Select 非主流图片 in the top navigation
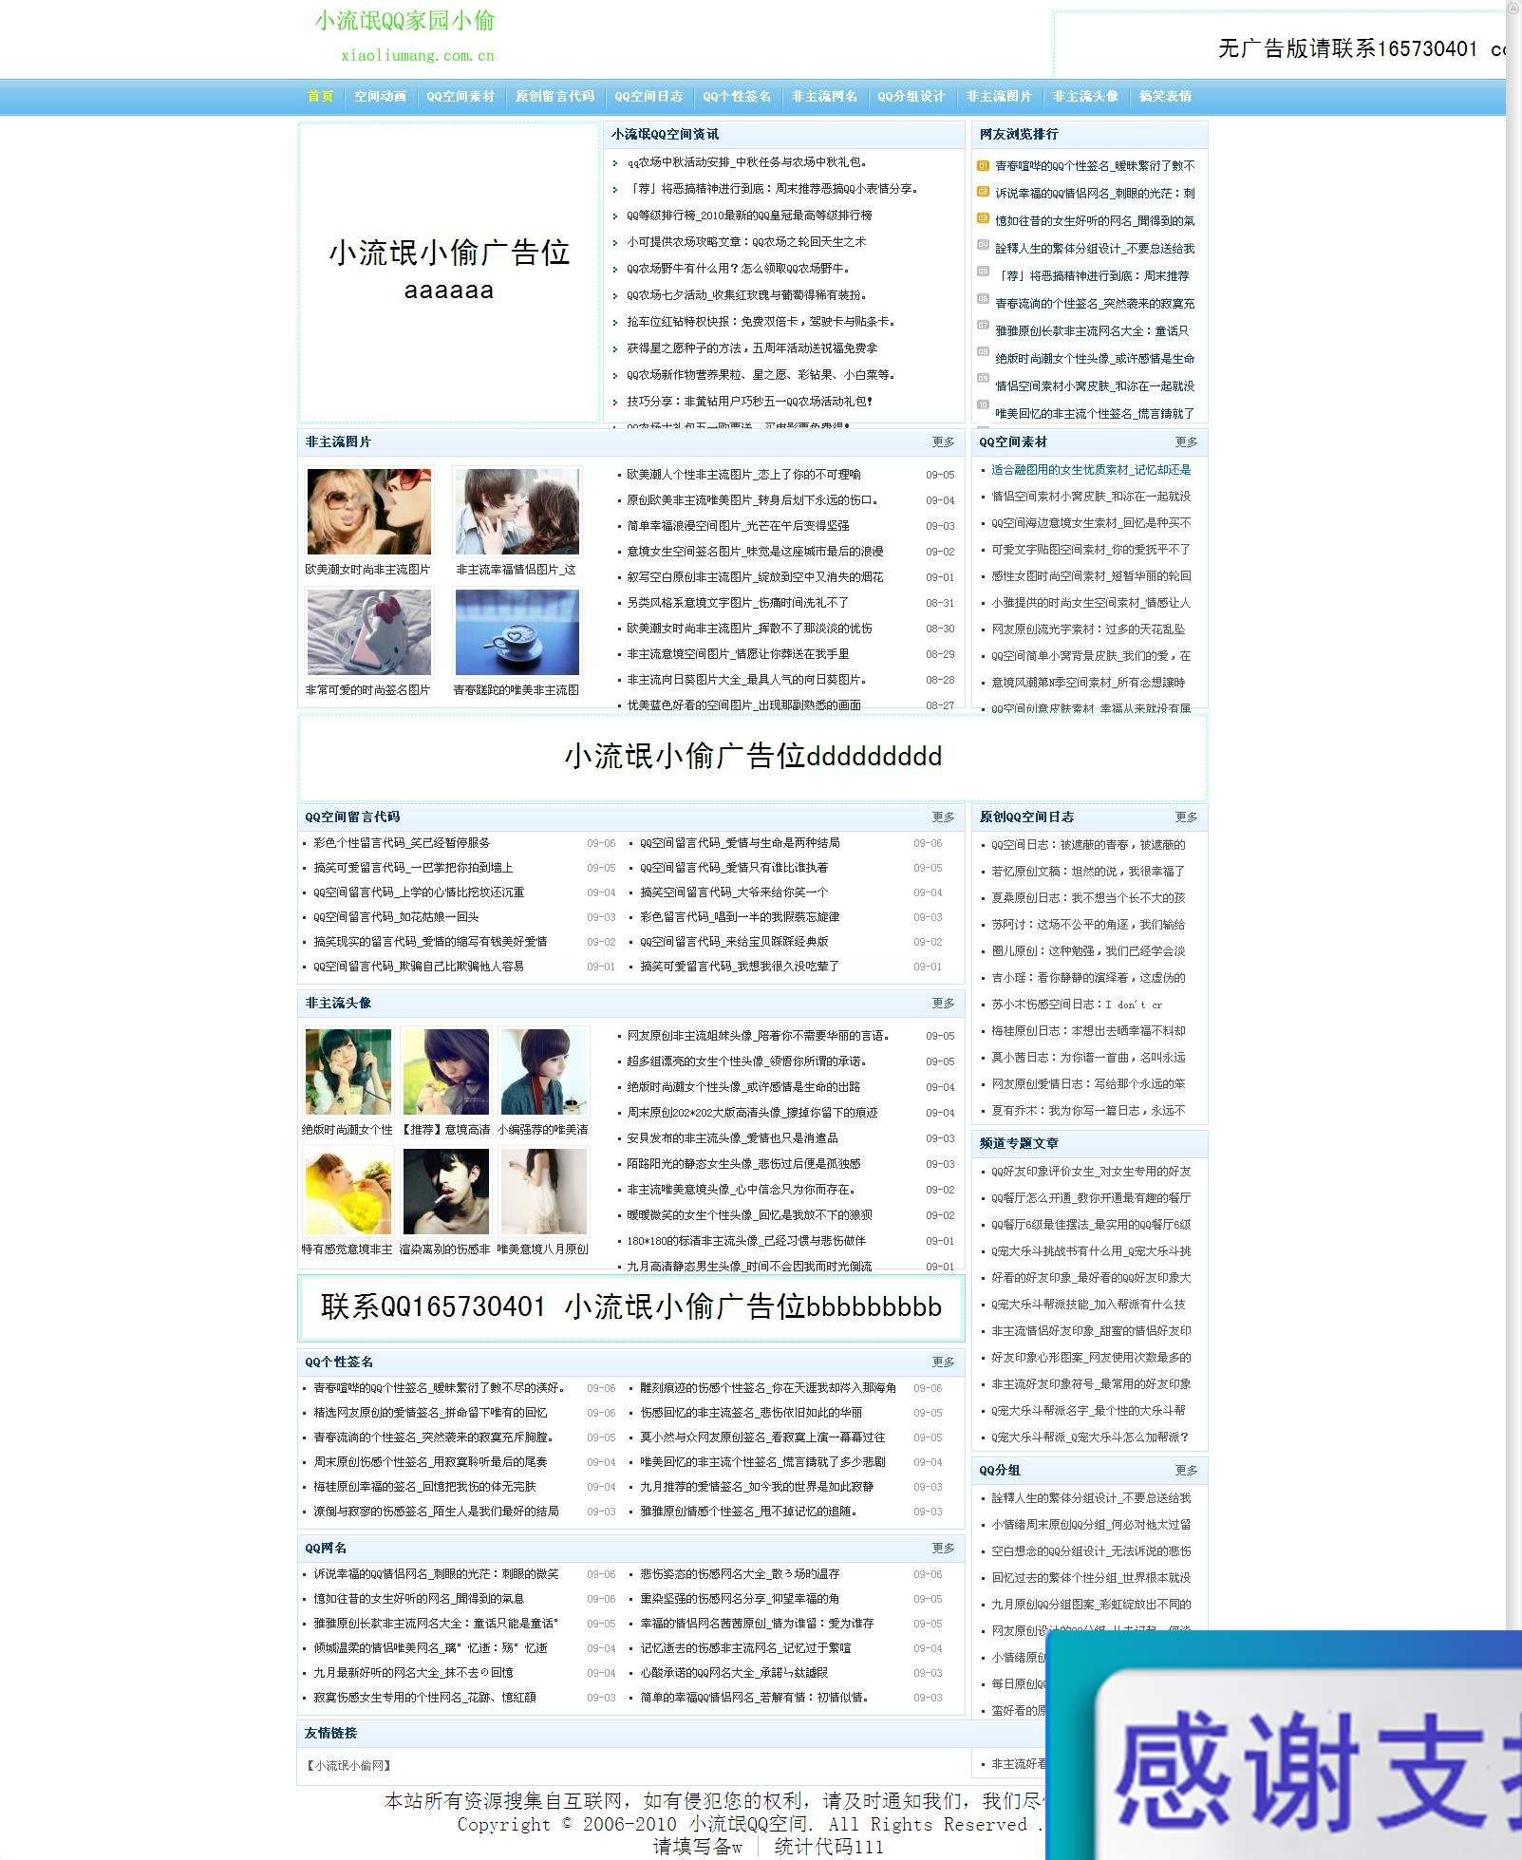Image resolution: width=1522 pixels, height=1860 pixels. (999, 96)
